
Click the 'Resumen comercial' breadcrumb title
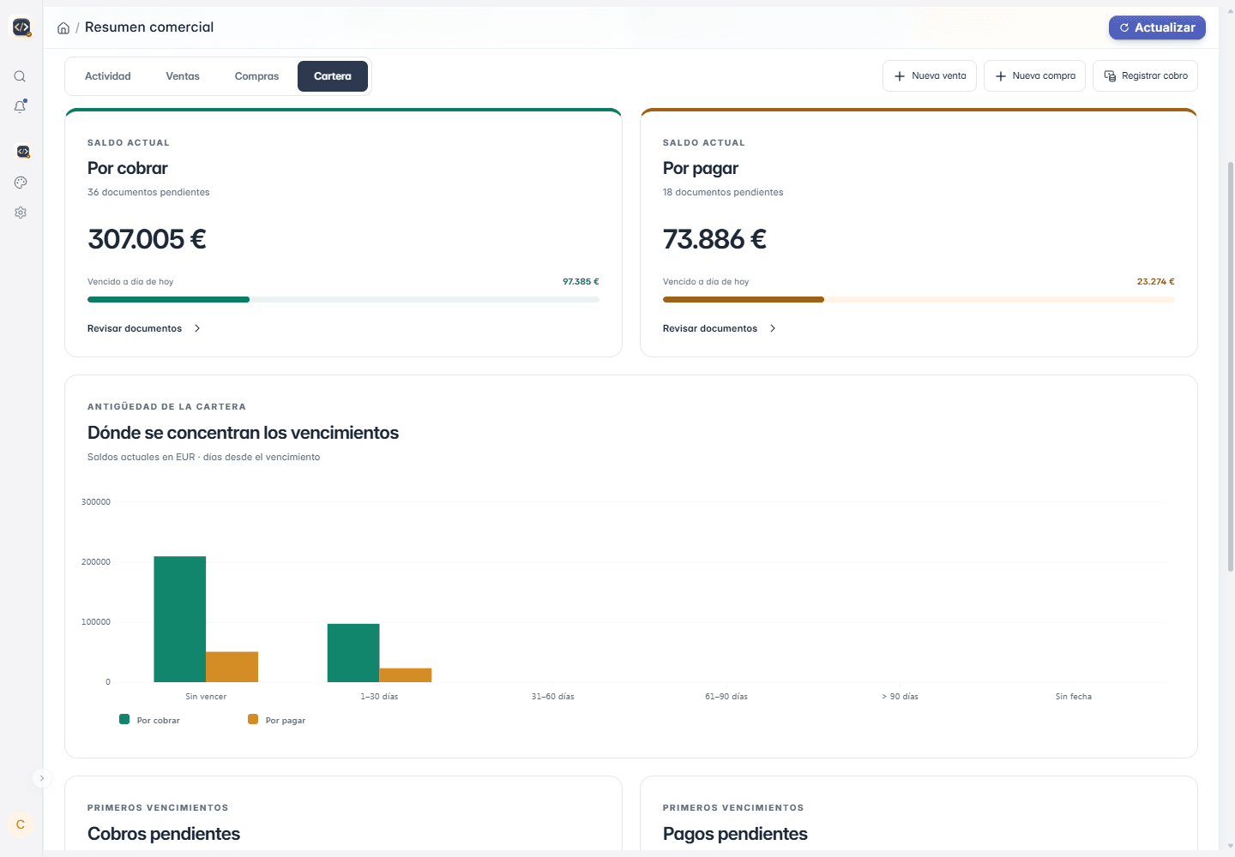point(149,27)
